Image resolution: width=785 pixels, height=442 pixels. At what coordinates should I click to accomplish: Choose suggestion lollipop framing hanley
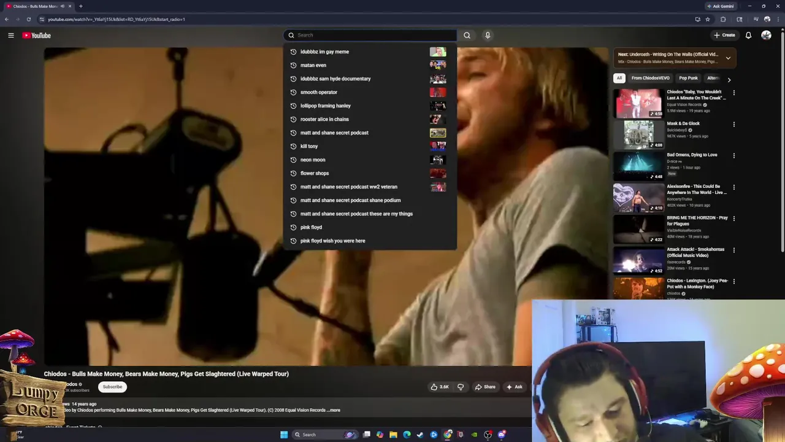(370, 106)
